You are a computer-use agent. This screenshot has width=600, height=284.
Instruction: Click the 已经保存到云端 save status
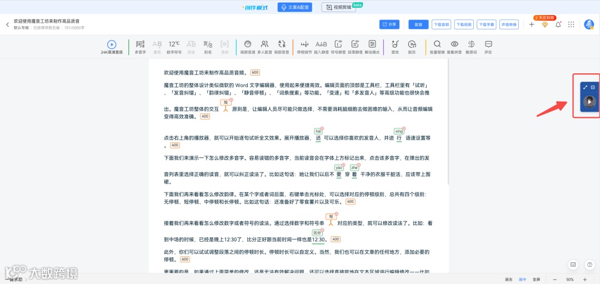(x=46, y=28)
